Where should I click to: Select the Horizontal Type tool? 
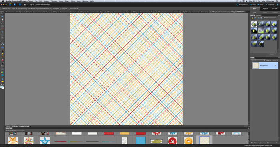coord(2,38)
